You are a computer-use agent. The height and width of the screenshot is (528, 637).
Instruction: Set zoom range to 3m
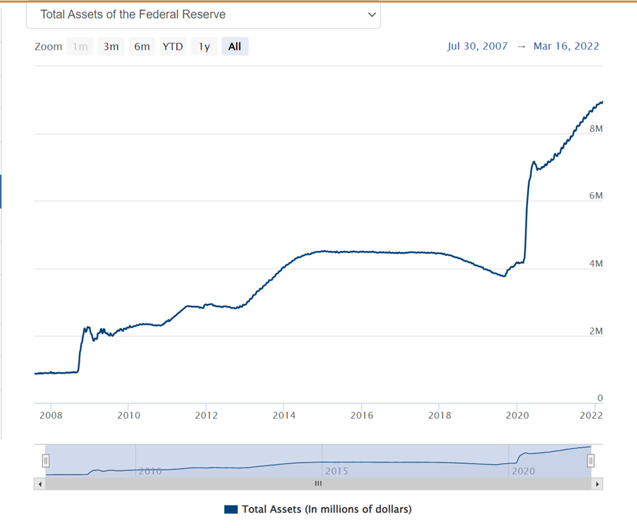(x=111, y=46)
